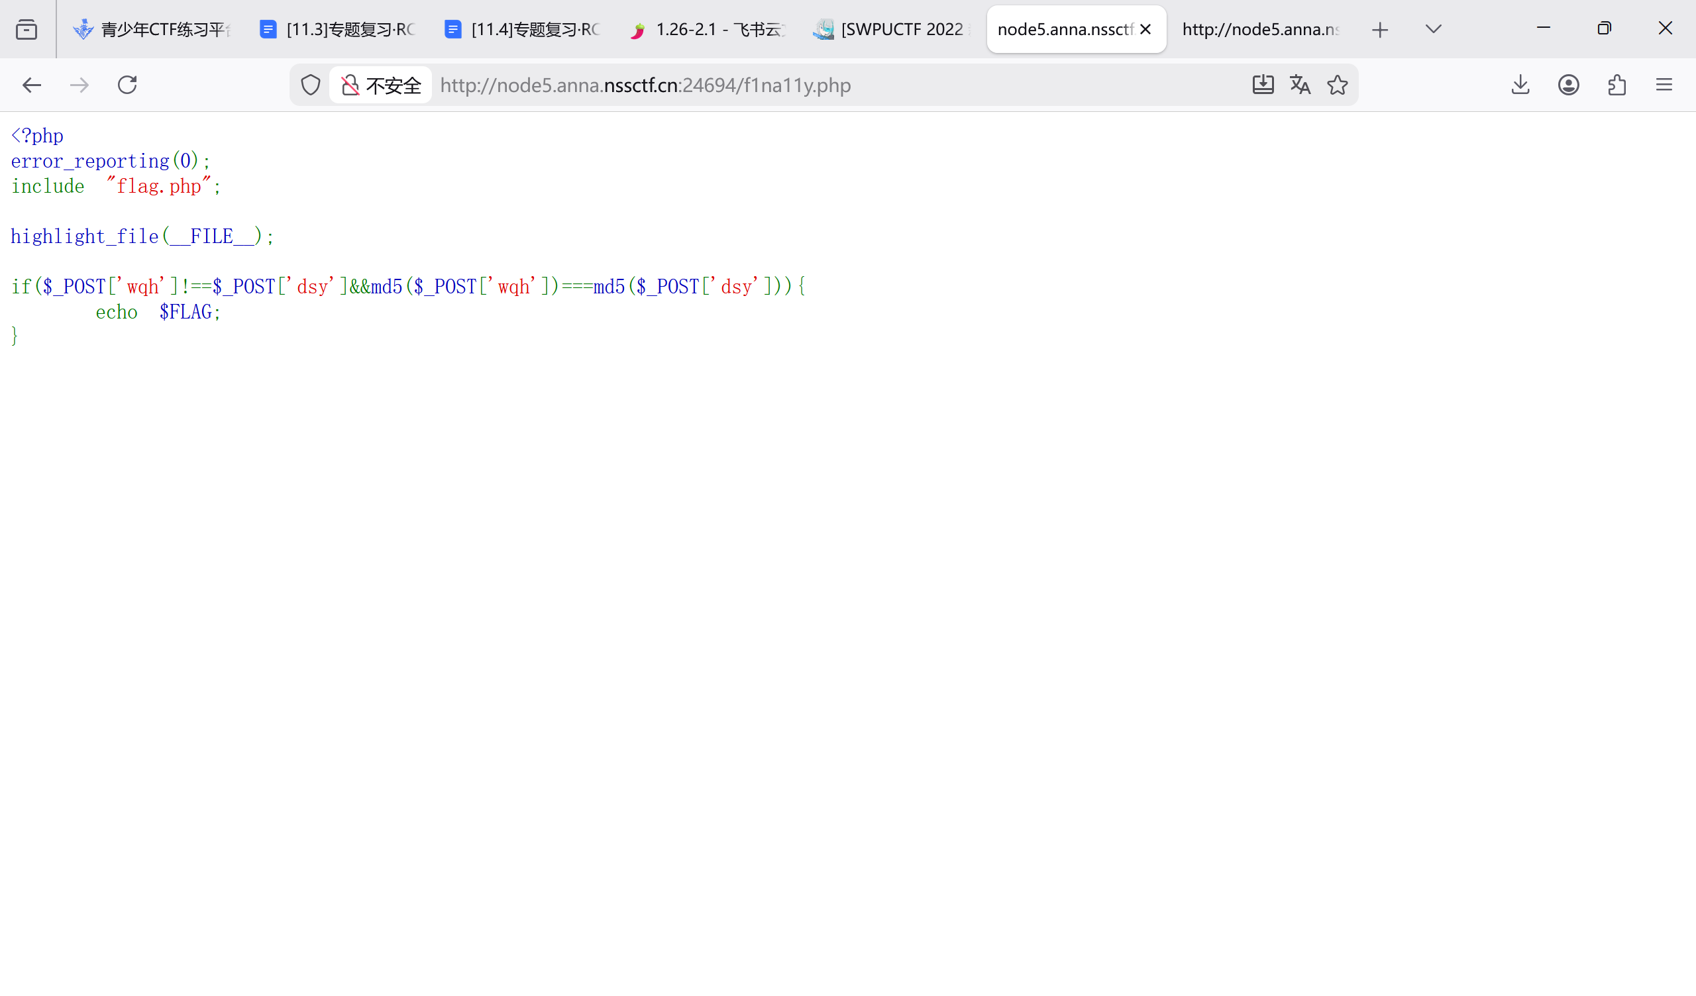
Task: Switch to [11.3]专题复习 tab
Action: tap(338, 30)
